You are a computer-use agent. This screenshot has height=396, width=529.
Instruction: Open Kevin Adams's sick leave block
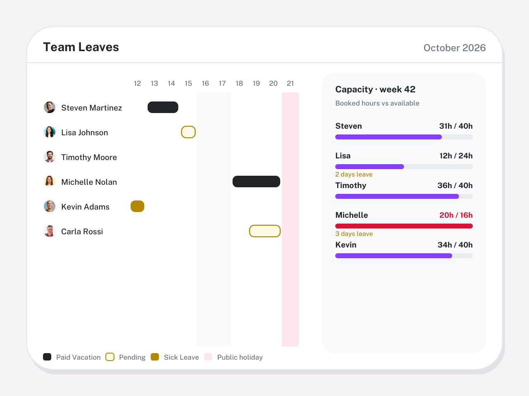[137, 206]
